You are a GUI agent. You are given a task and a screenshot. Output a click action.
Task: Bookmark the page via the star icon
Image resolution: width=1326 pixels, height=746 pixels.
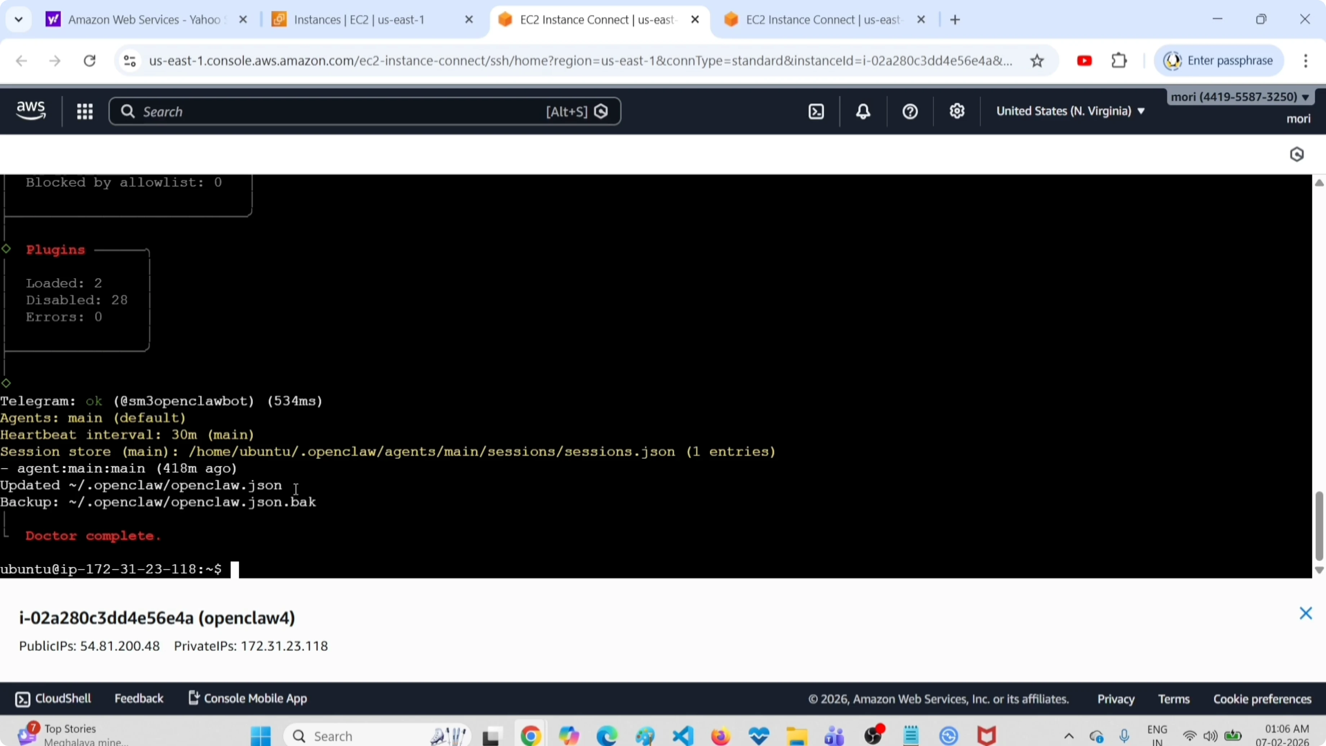coord(1037,60)
